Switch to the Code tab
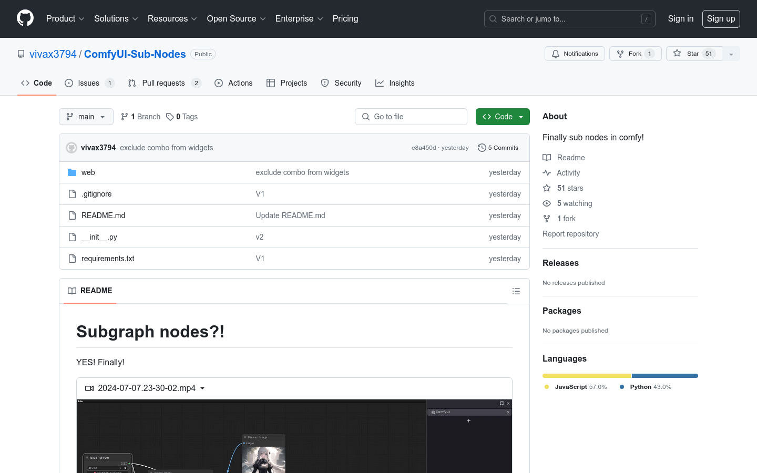The height and width of the screenshot is (473, 757). [x=37, y=83]
